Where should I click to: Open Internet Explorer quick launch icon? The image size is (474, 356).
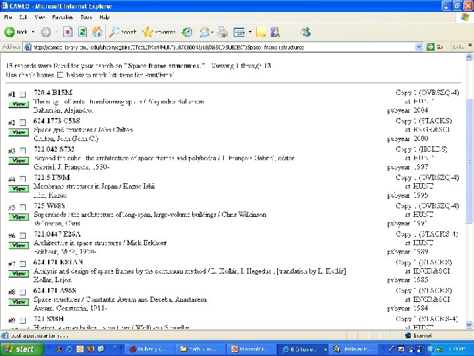[x=69, y=349]
